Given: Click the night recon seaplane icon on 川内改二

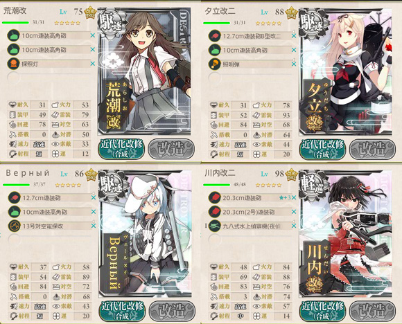Looking at the screenshot, I should 215,226.
